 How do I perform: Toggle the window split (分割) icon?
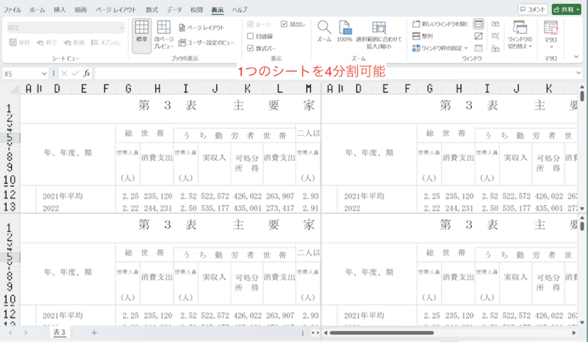[x=478, y=24]
